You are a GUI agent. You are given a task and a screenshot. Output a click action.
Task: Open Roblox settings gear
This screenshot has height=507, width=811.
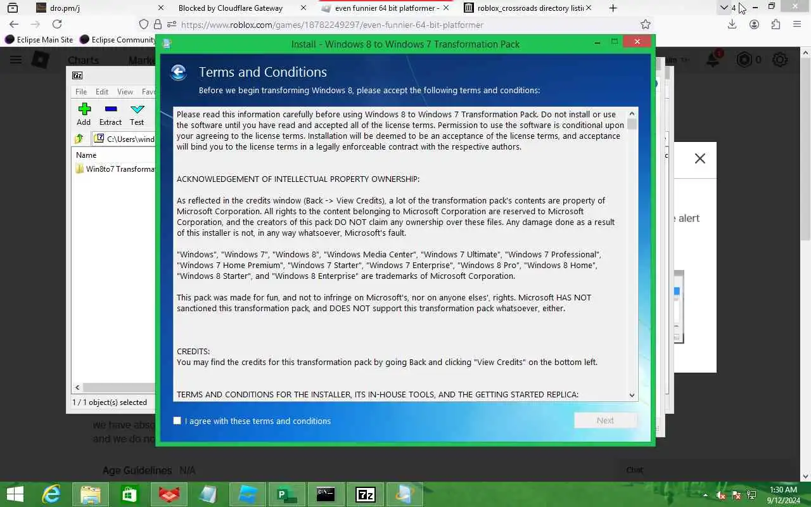[x=780, y=60]
